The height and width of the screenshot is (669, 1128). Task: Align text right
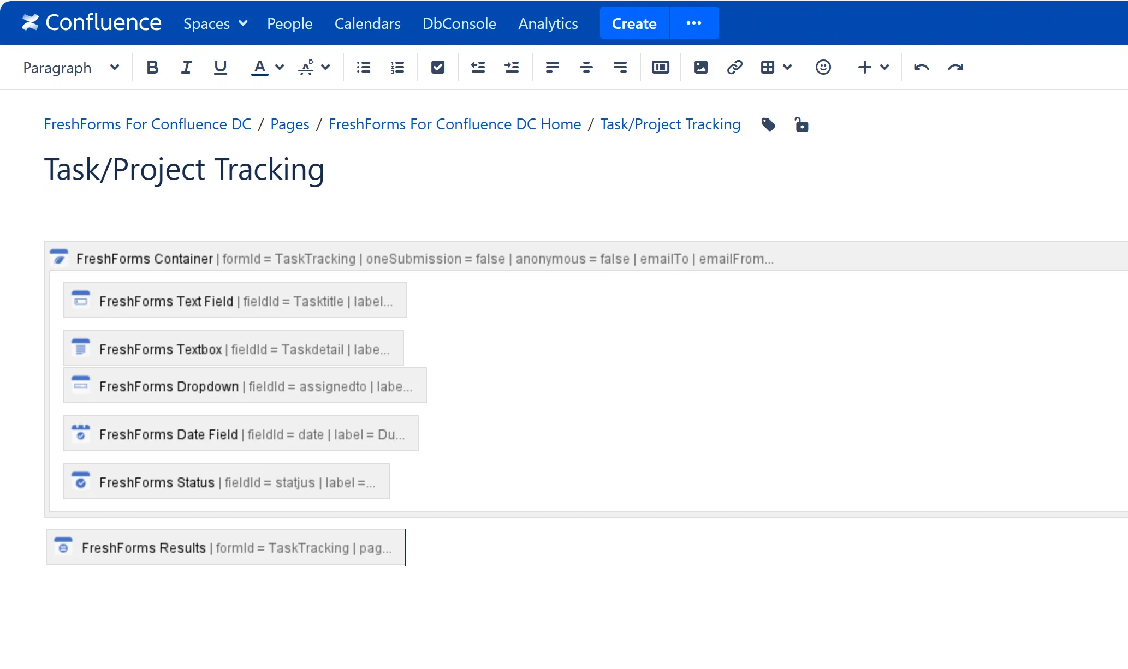coord(620,67)
